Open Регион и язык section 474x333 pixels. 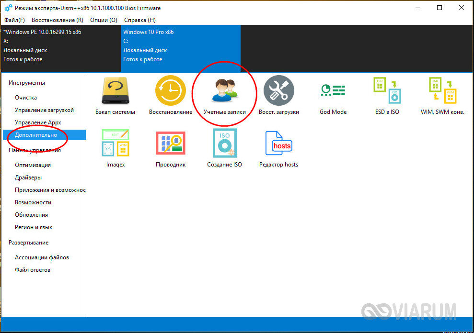click(x=34, y=227)
